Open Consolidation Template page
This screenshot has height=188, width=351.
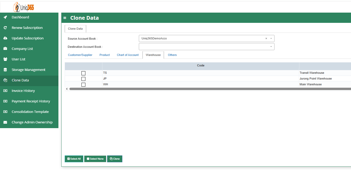[x=29, y=112]
